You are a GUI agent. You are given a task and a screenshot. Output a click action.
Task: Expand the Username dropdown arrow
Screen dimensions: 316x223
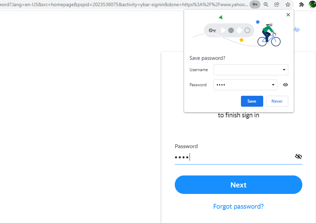point(284,70)
